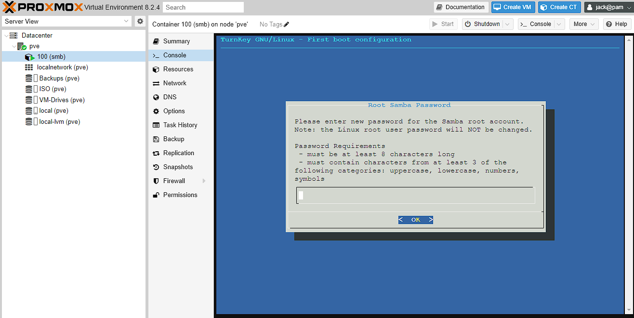This screenshot has width=634, height=318.
Task: Switch to the Summary tab
Action: (176, 41)
